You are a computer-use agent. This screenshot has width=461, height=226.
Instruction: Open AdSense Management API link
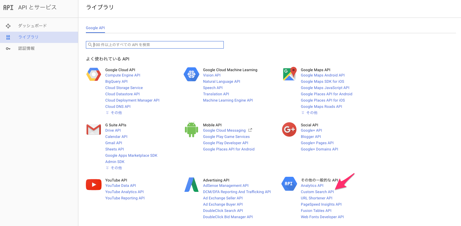click(x=226, y=186)
